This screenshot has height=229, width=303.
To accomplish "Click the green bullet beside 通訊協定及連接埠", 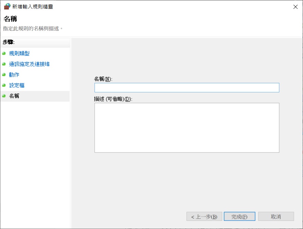I will (4, 64).
